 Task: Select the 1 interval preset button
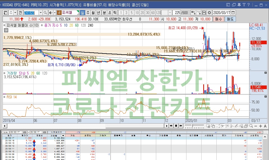coord(121,13)
